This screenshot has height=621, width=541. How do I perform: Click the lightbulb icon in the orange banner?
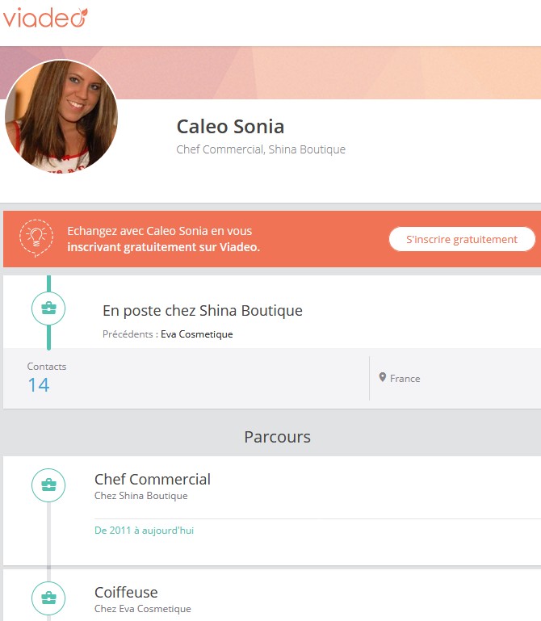pyautogui.click(x=36, y=238)
